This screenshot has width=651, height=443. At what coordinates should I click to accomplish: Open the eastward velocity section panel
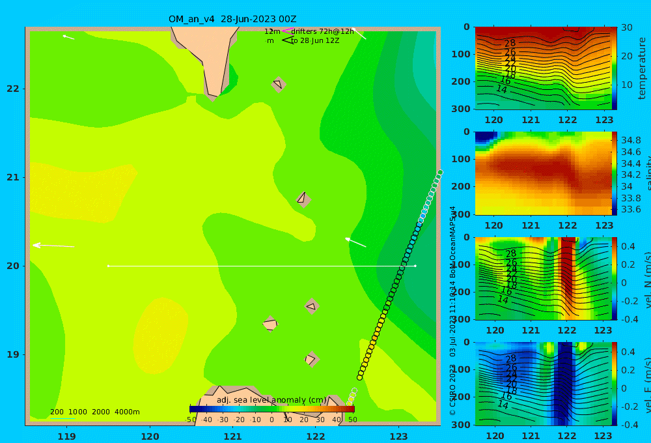click(544, 384)
